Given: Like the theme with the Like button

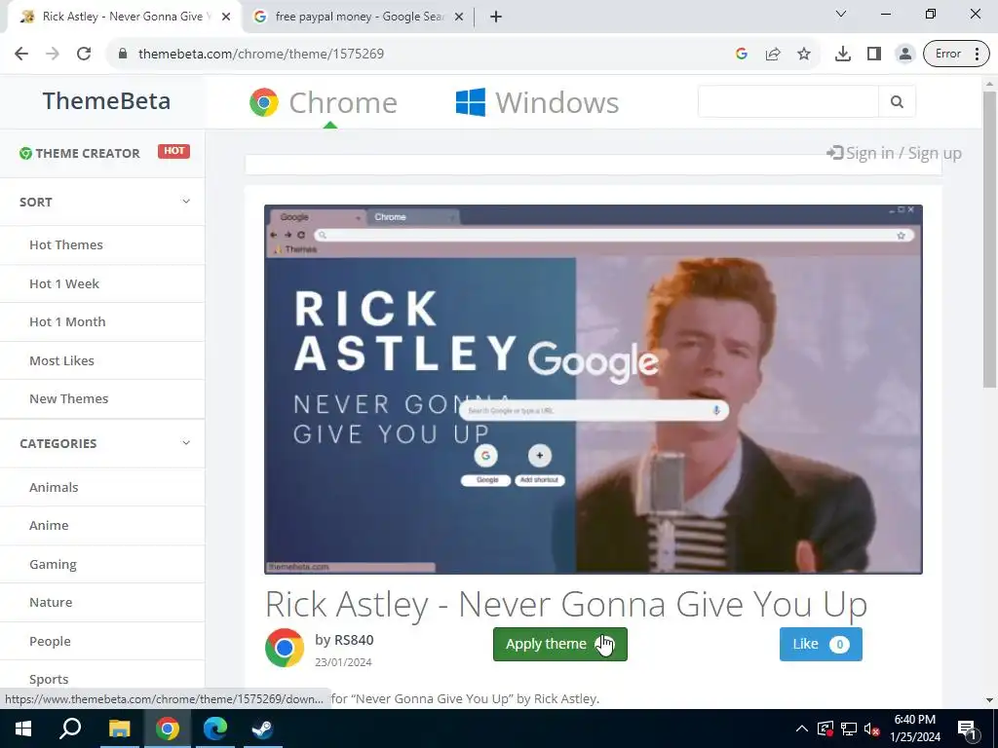Looking at the screenshot, I should coord(821,644).
